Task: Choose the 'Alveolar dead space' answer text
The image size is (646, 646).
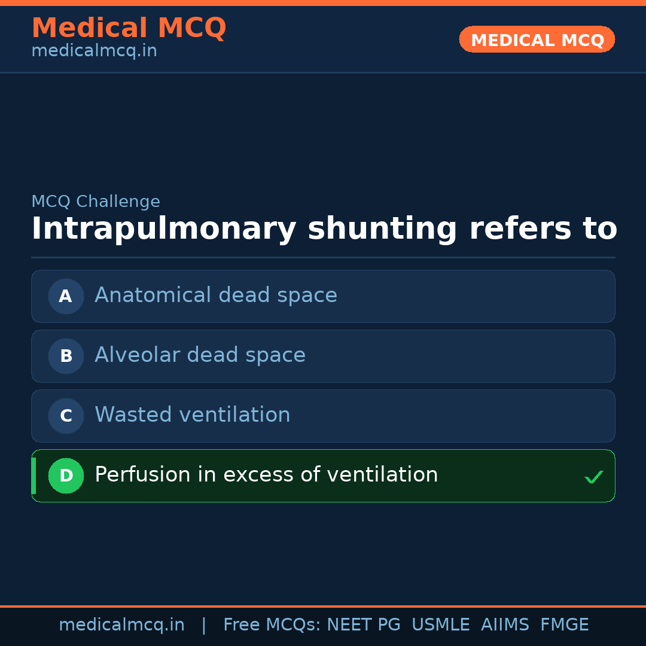Action: pyautogui.click(x=200, y=355)
